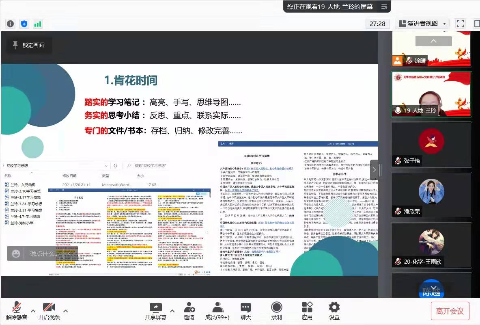Collapse the participant side panel with the arrow
480x325 pixels.
[x=374, y=170]
